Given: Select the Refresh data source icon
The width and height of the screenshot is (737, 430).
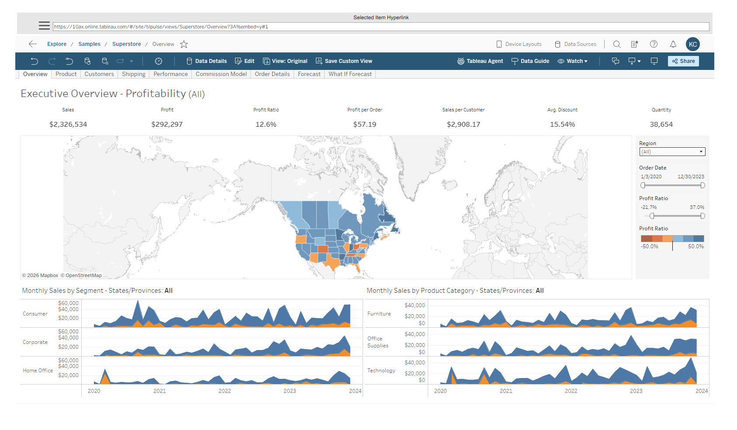Looking at the screenshot, I should point(87,61).
